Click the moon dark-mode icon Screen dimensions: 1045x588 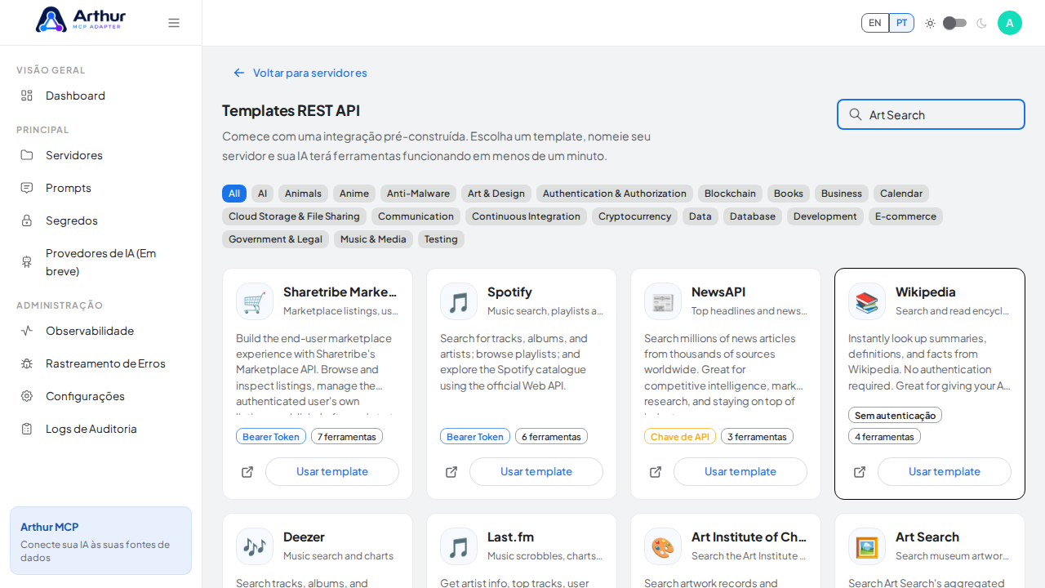pos(981,23)
